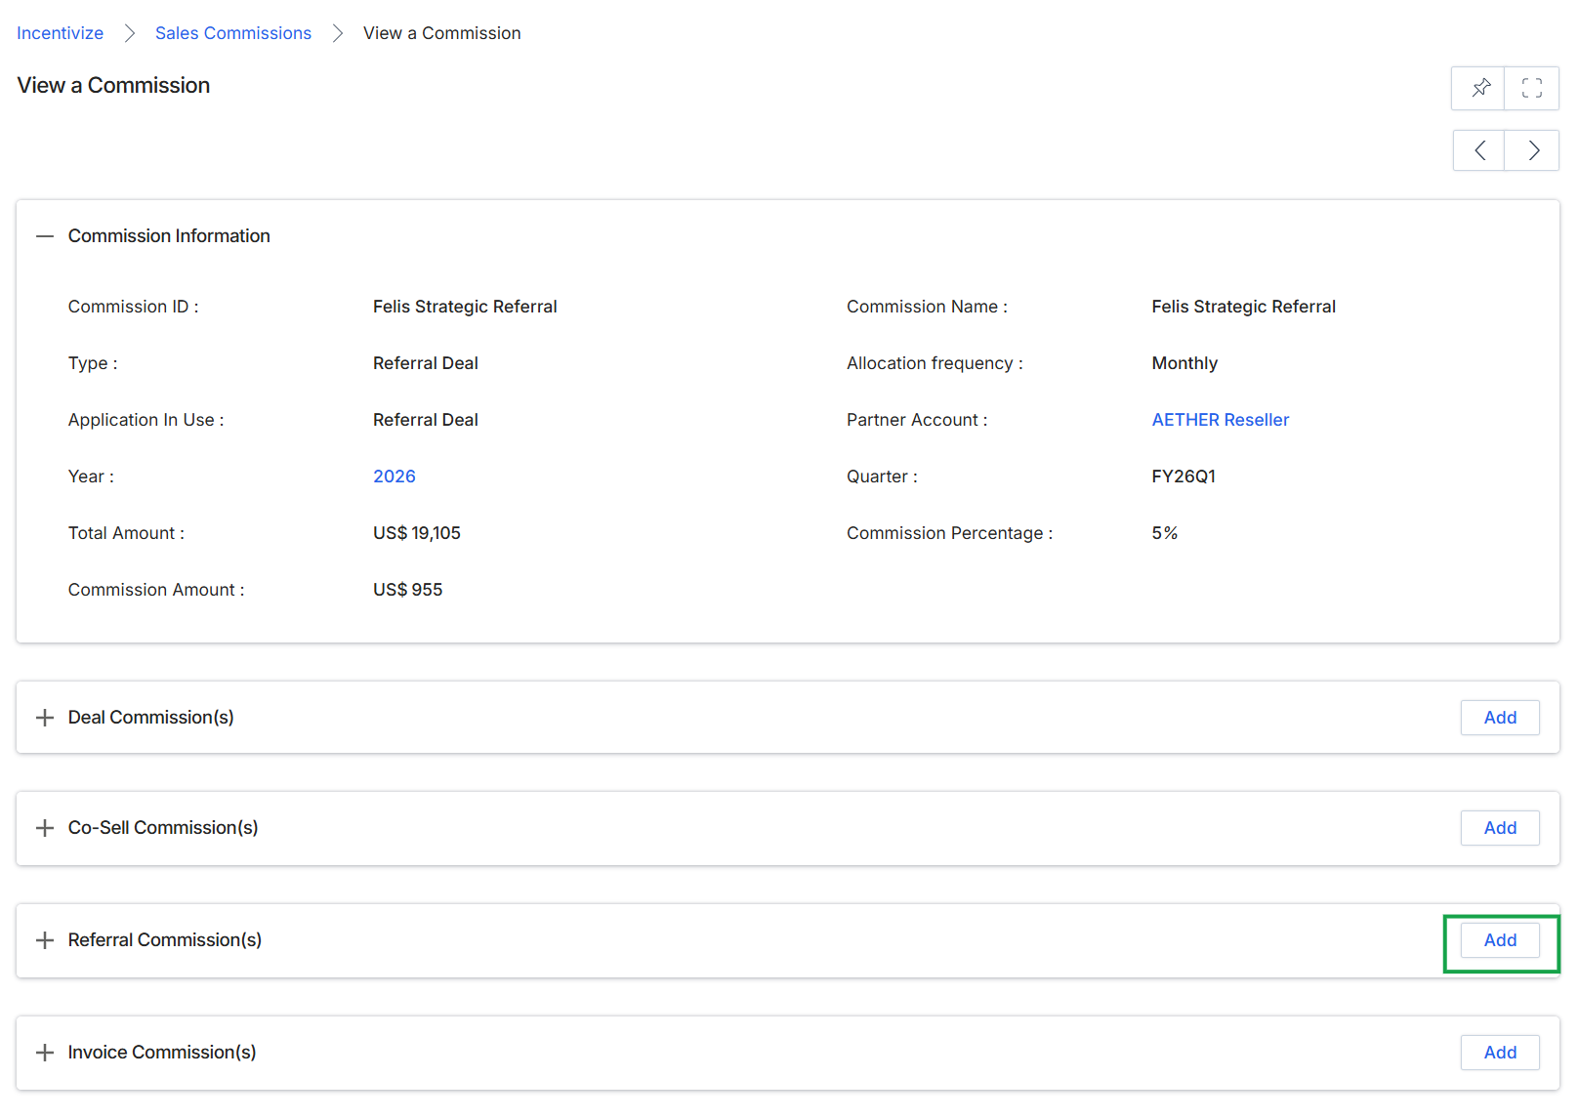Expand the Invoice Commission(s) section

(x=45, y=1053)
